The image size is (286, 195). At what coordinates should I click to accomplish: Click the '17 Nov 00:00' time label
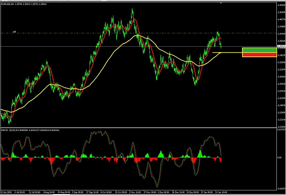coord(150,192)
